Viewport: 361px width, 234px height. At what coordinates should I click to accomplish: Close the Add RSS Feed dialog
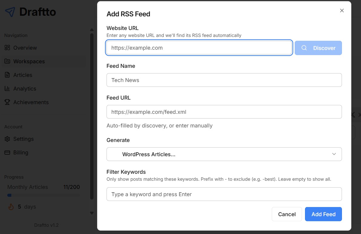point(342,11)
